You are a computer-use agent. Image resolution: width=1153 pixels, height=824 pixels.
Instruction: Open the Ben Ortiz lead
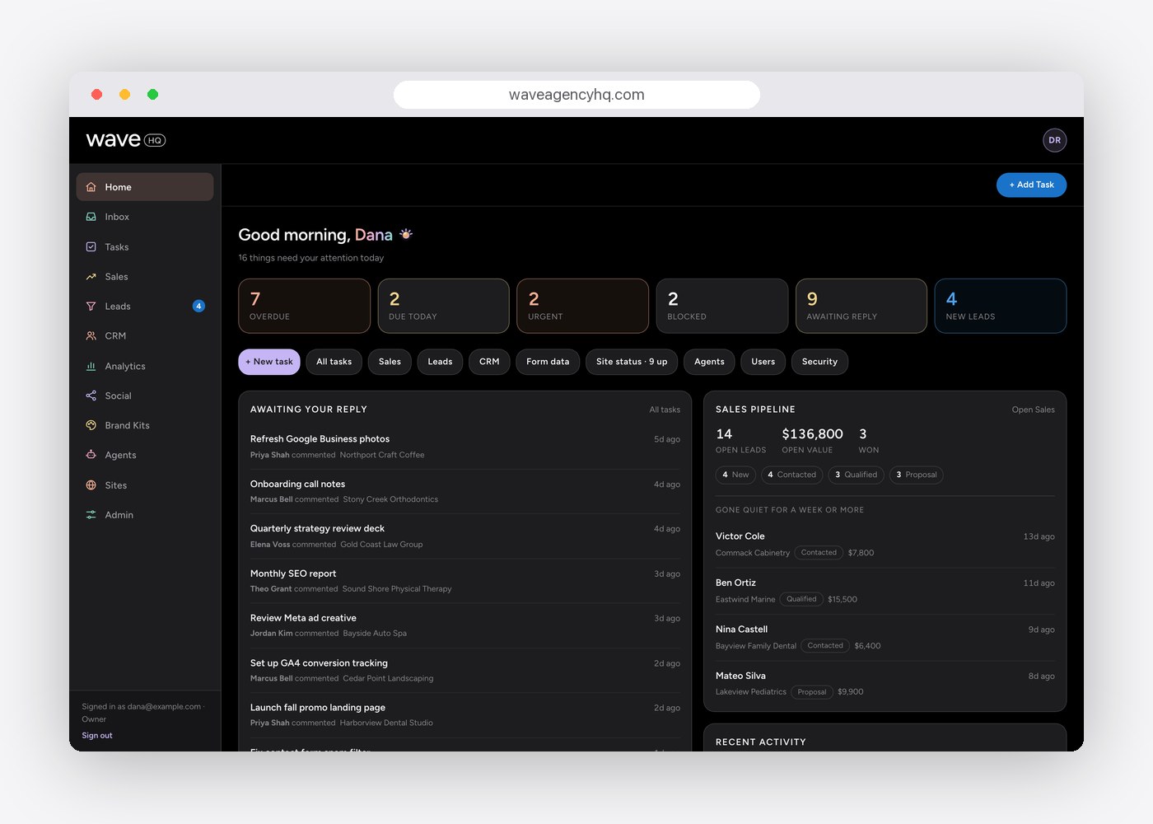point(885,591)
